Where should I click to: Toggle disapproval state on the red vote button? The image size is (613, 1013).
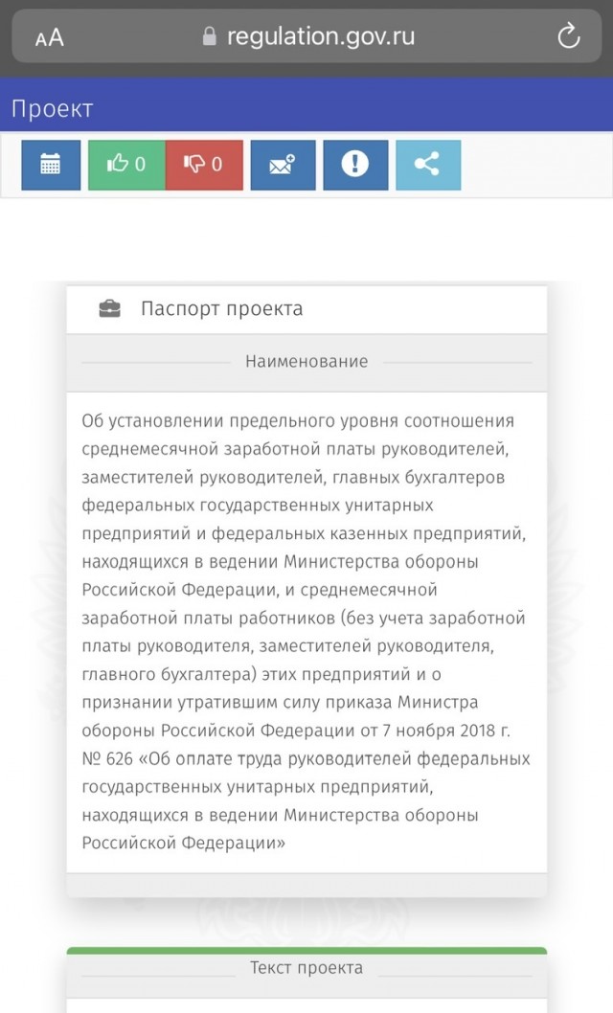204,164
